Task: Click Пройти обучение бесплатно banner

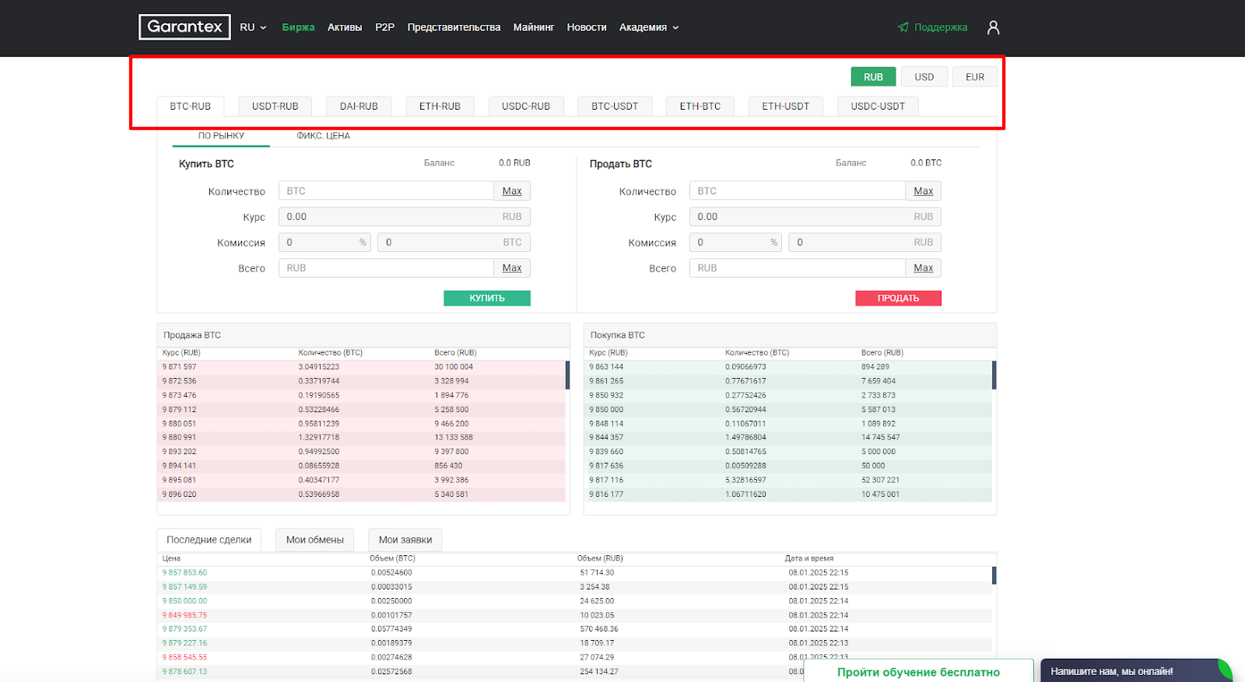Action: 918,671
